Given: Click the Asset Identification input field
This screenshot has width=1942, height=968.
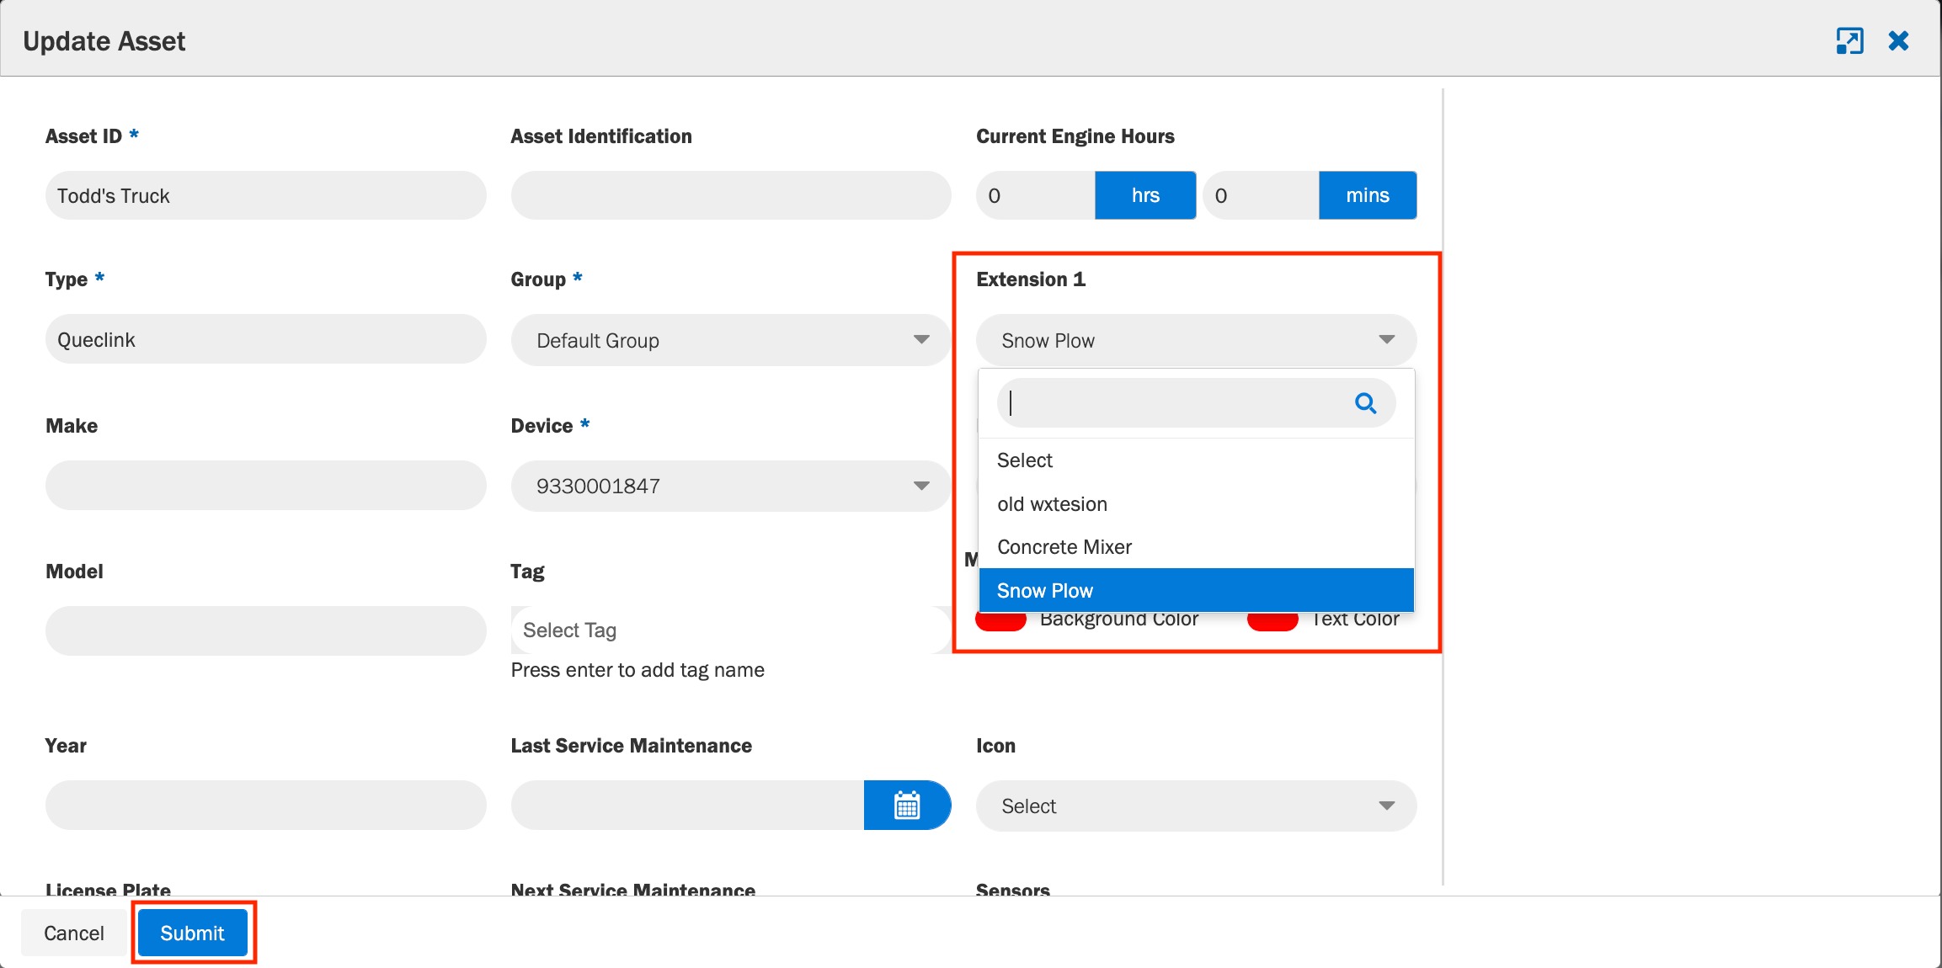Looking at the screenshot, I should pos(731,195).
